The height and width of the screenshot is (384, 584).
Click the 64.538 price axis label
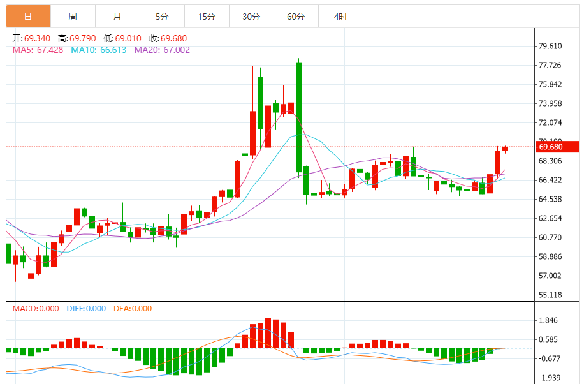(x=550, y=199)
